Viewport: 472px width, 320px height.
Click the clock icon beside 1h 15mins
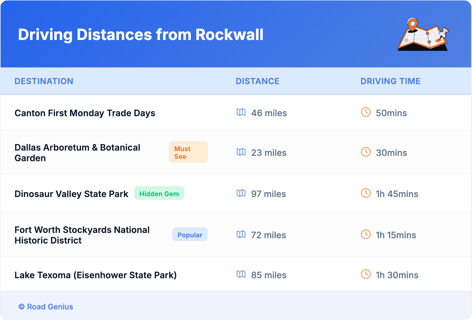point(366,234)
